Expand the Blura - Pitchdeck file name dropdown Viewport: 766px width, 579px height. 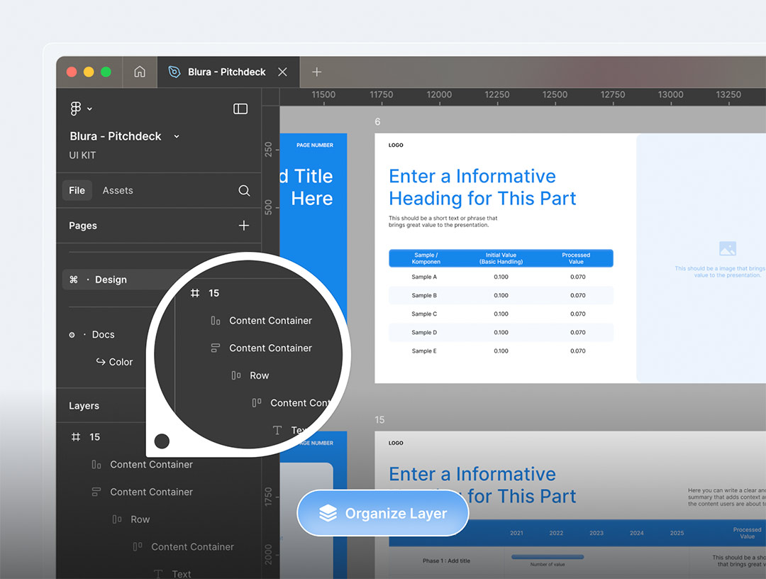pos(177,136)
